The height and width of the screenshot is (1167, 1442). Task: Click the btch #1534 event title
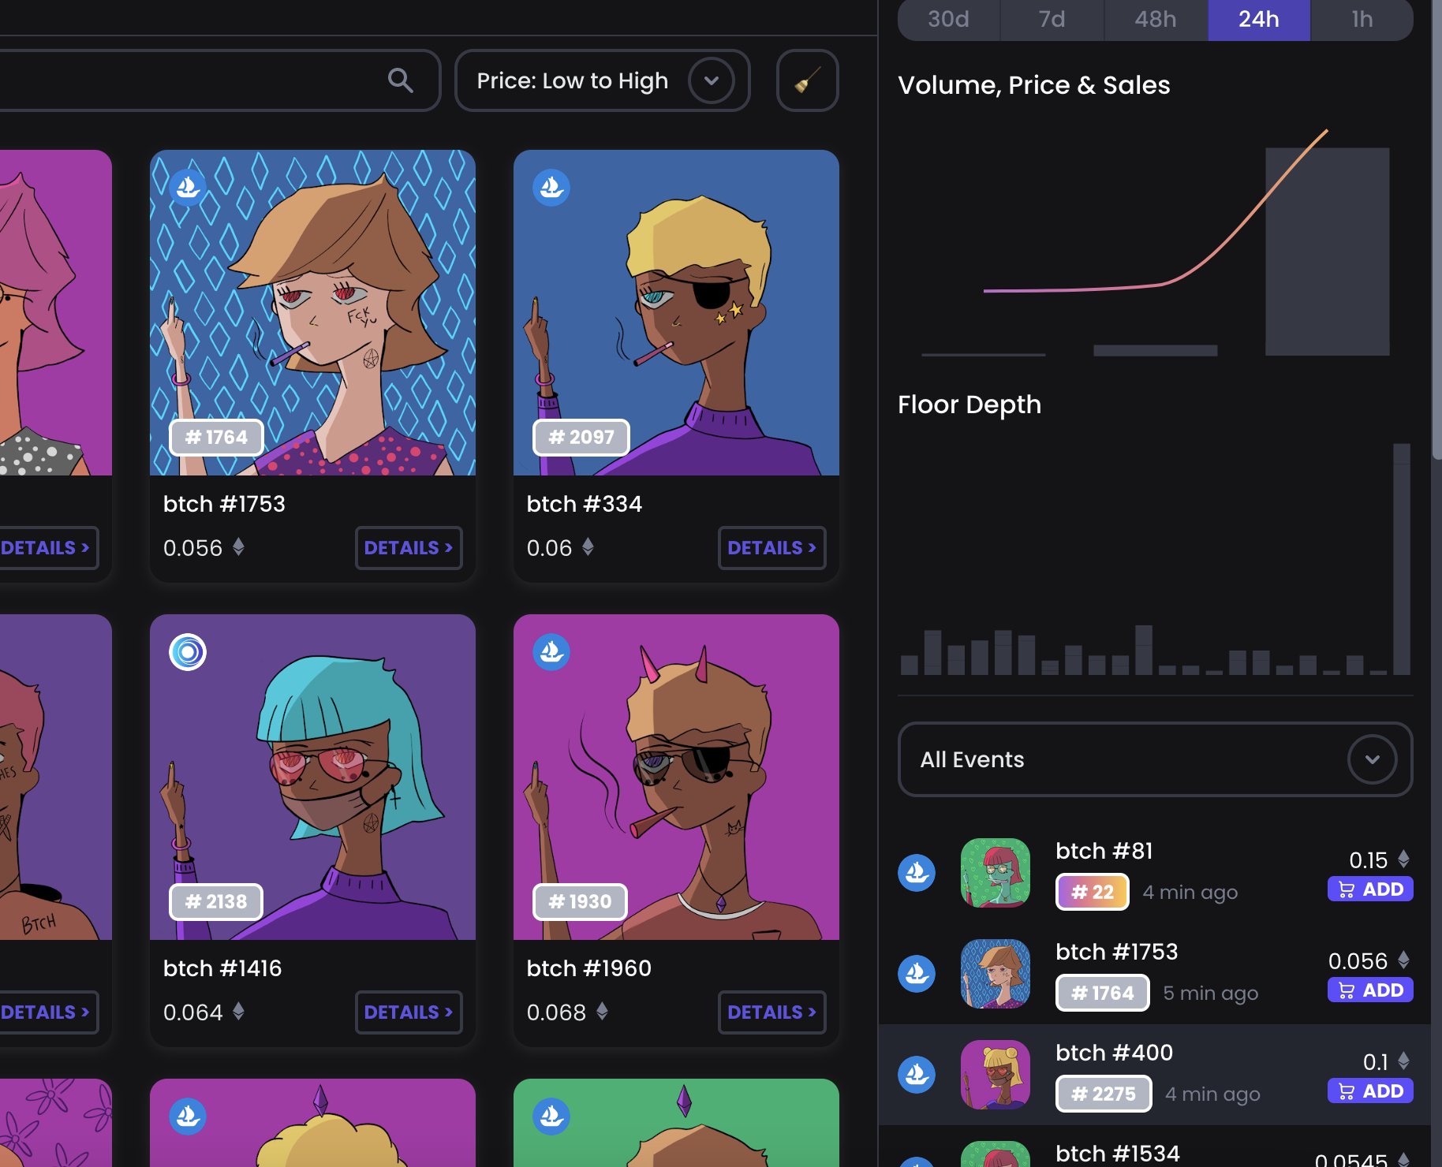tap(1117, 1154)
